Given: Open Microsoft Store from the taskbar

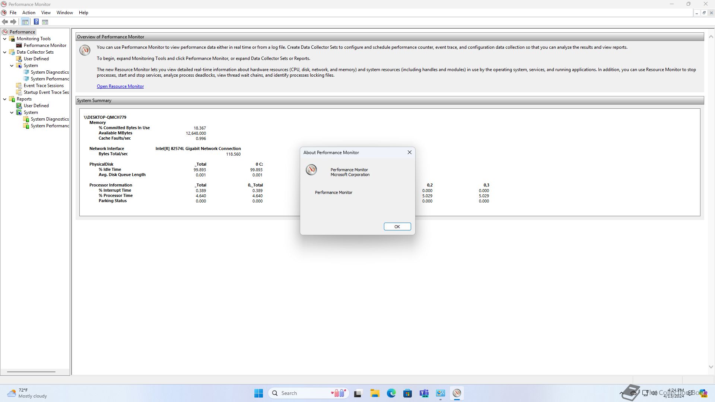Looking at the screenshot, I should point(407,393).
